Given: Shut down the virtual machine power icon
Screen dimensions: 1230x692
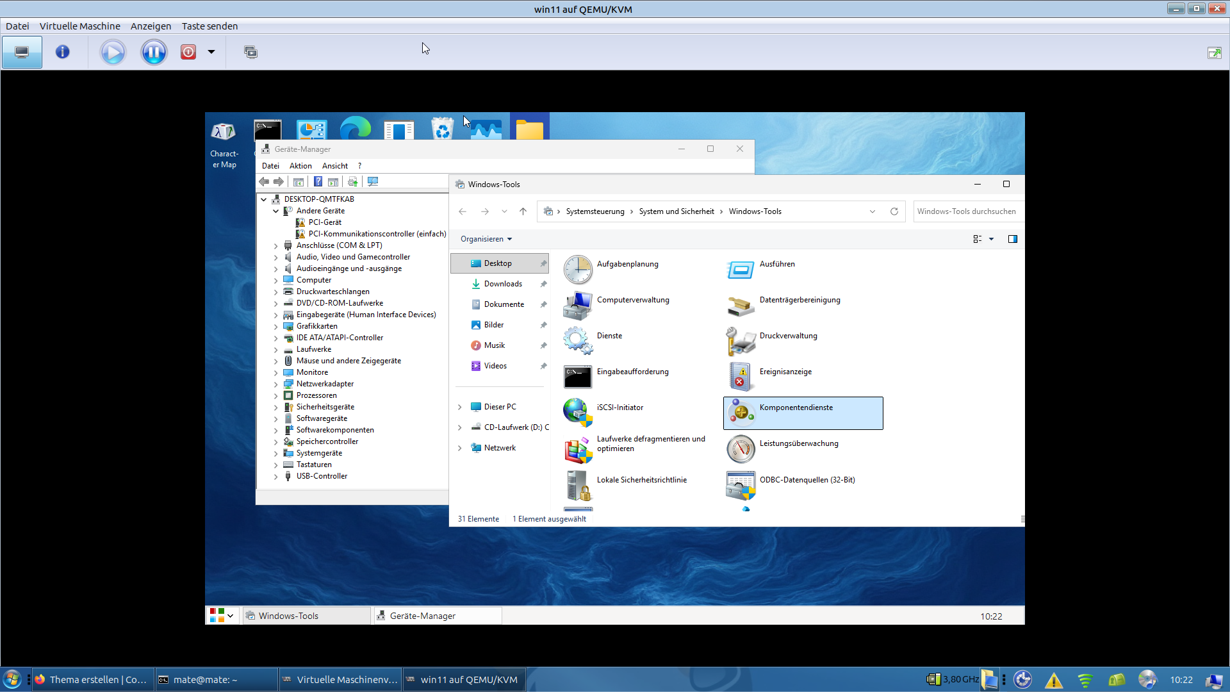Looking at the screenshot, I should 188,52.
